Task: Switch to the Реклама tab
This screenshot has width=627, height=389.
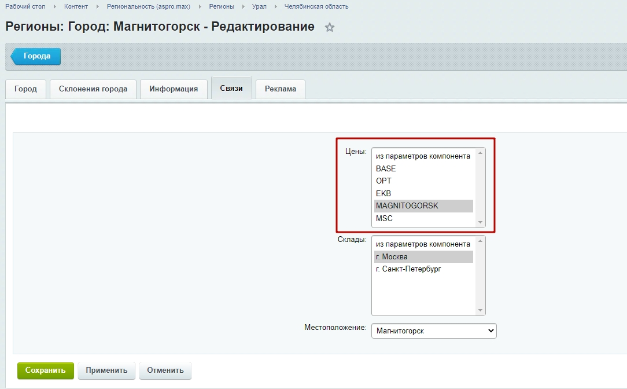Action: click(x=281, y=89)
